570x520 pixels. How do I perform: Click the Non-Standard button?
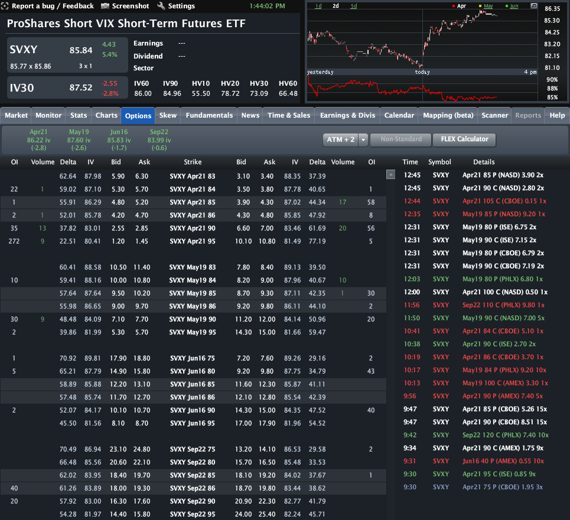pos(401,139)
